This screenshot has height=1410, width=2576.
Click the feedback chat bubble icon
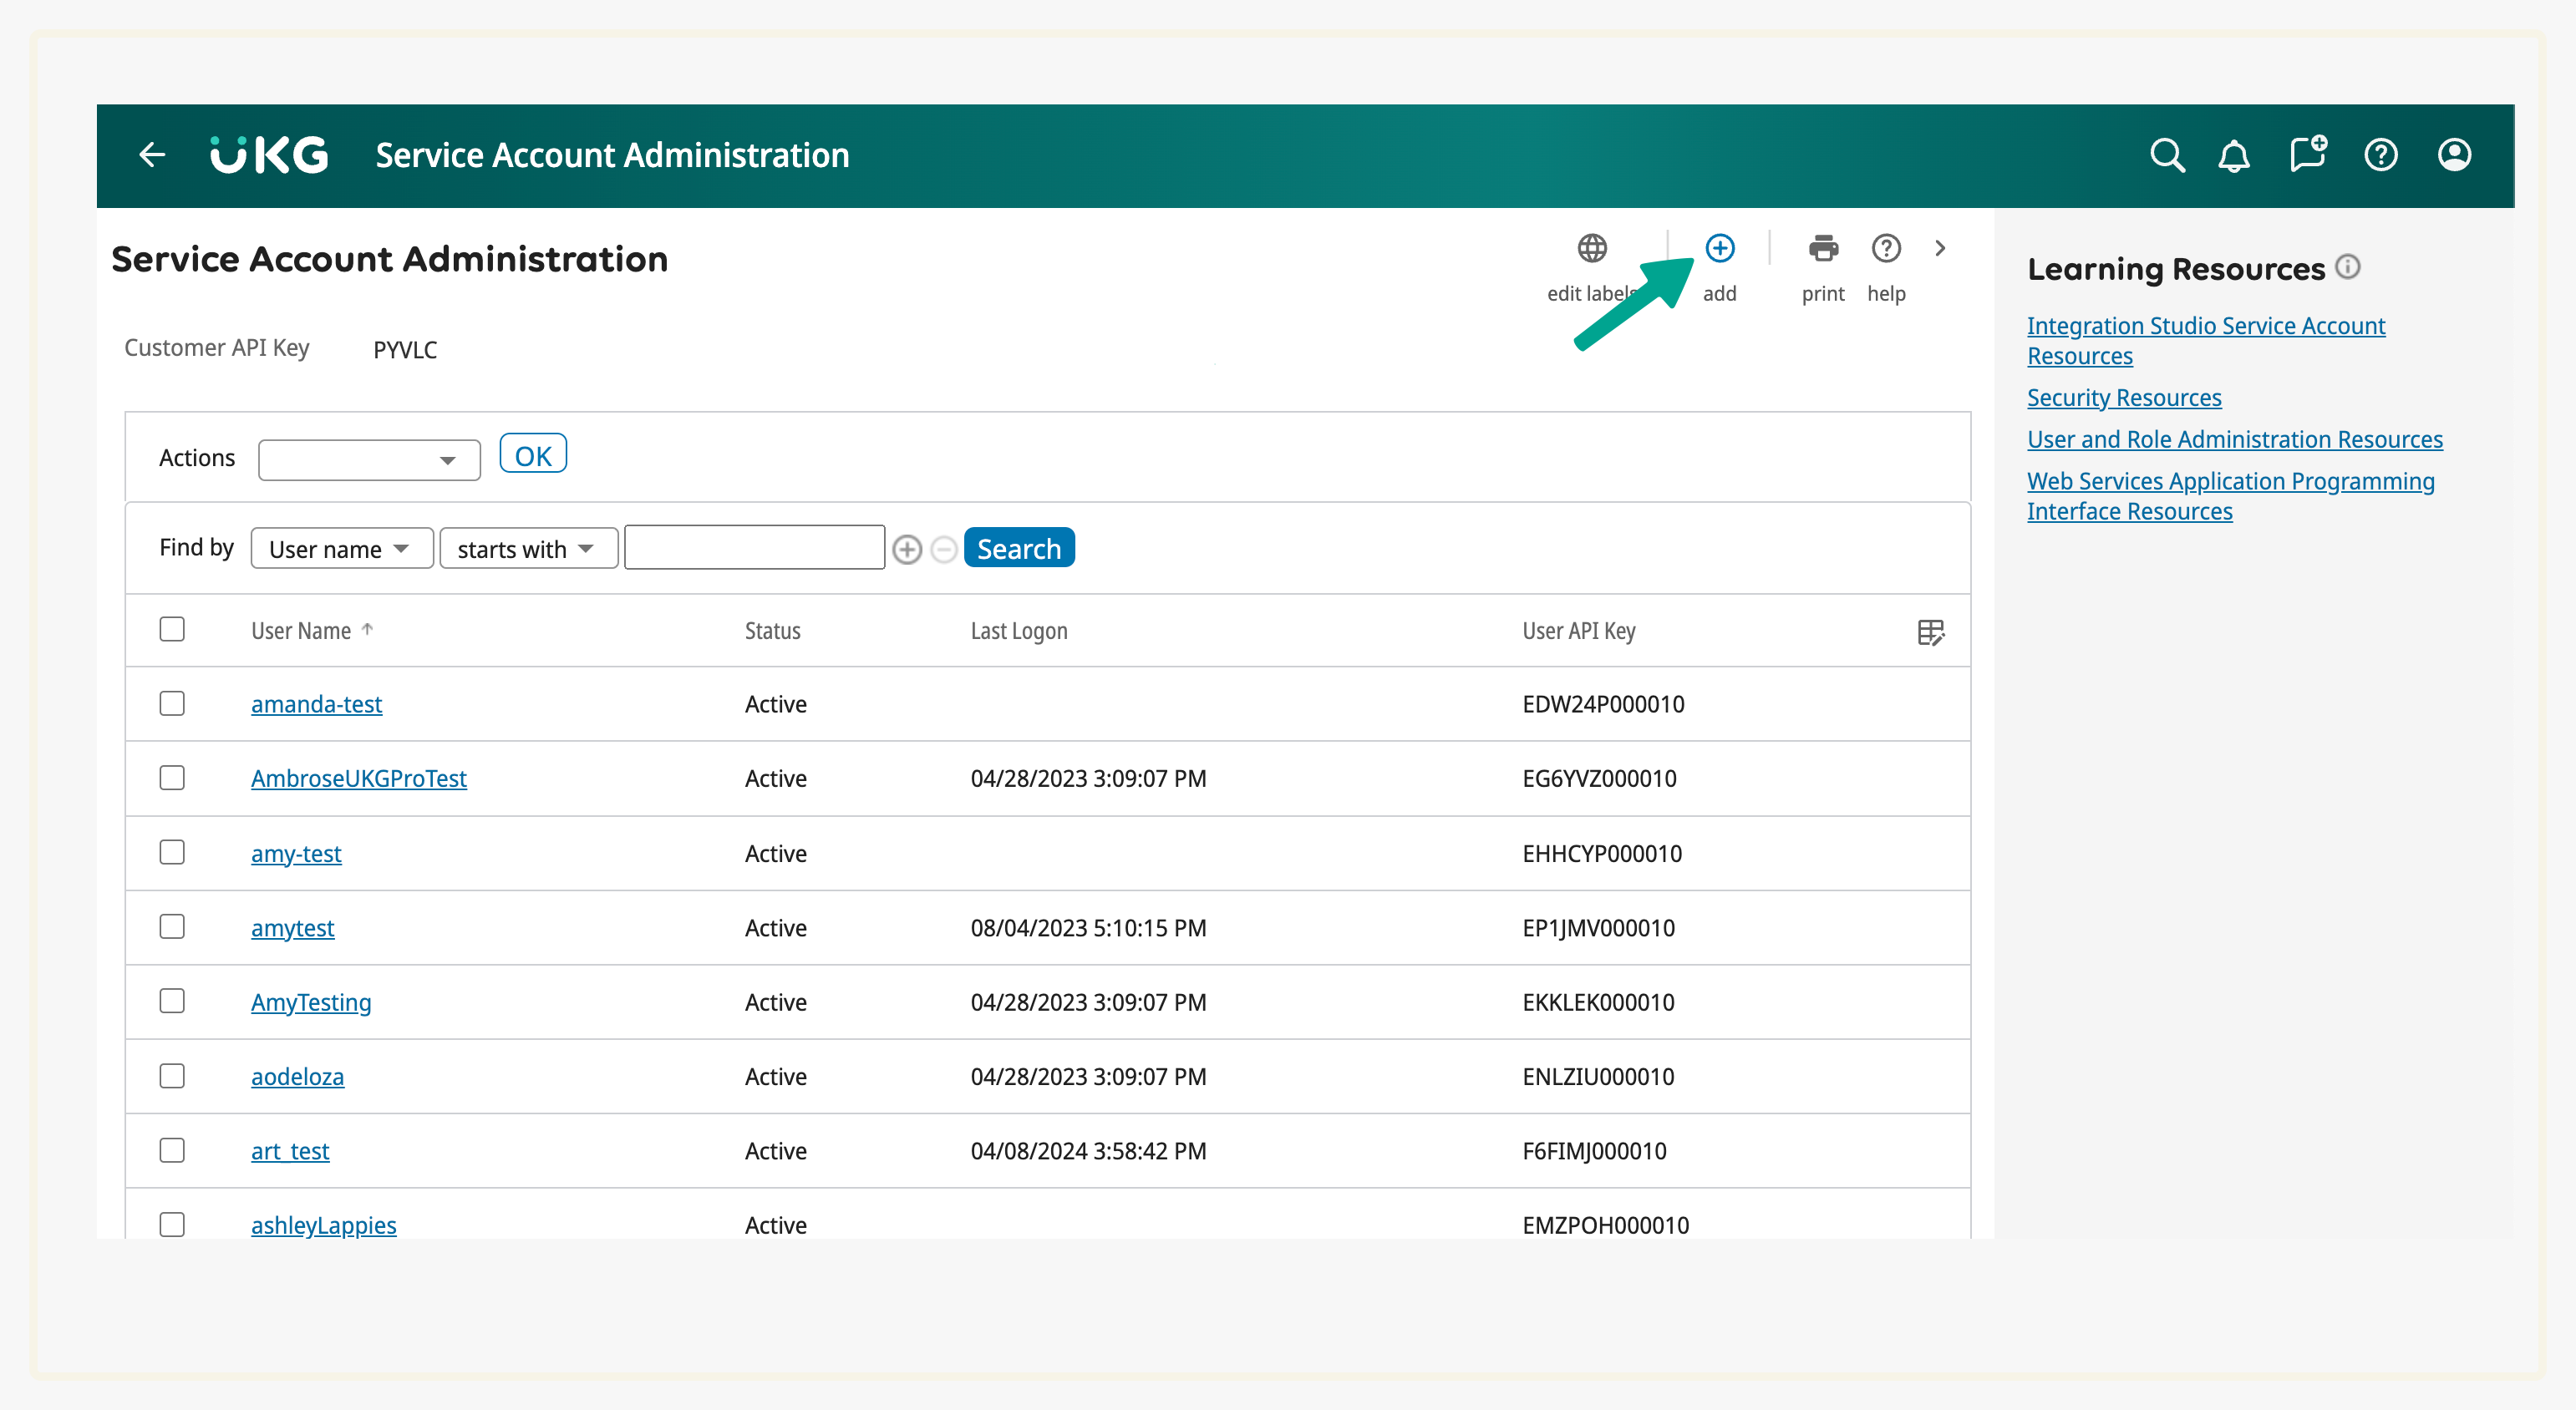point(2307,155)
